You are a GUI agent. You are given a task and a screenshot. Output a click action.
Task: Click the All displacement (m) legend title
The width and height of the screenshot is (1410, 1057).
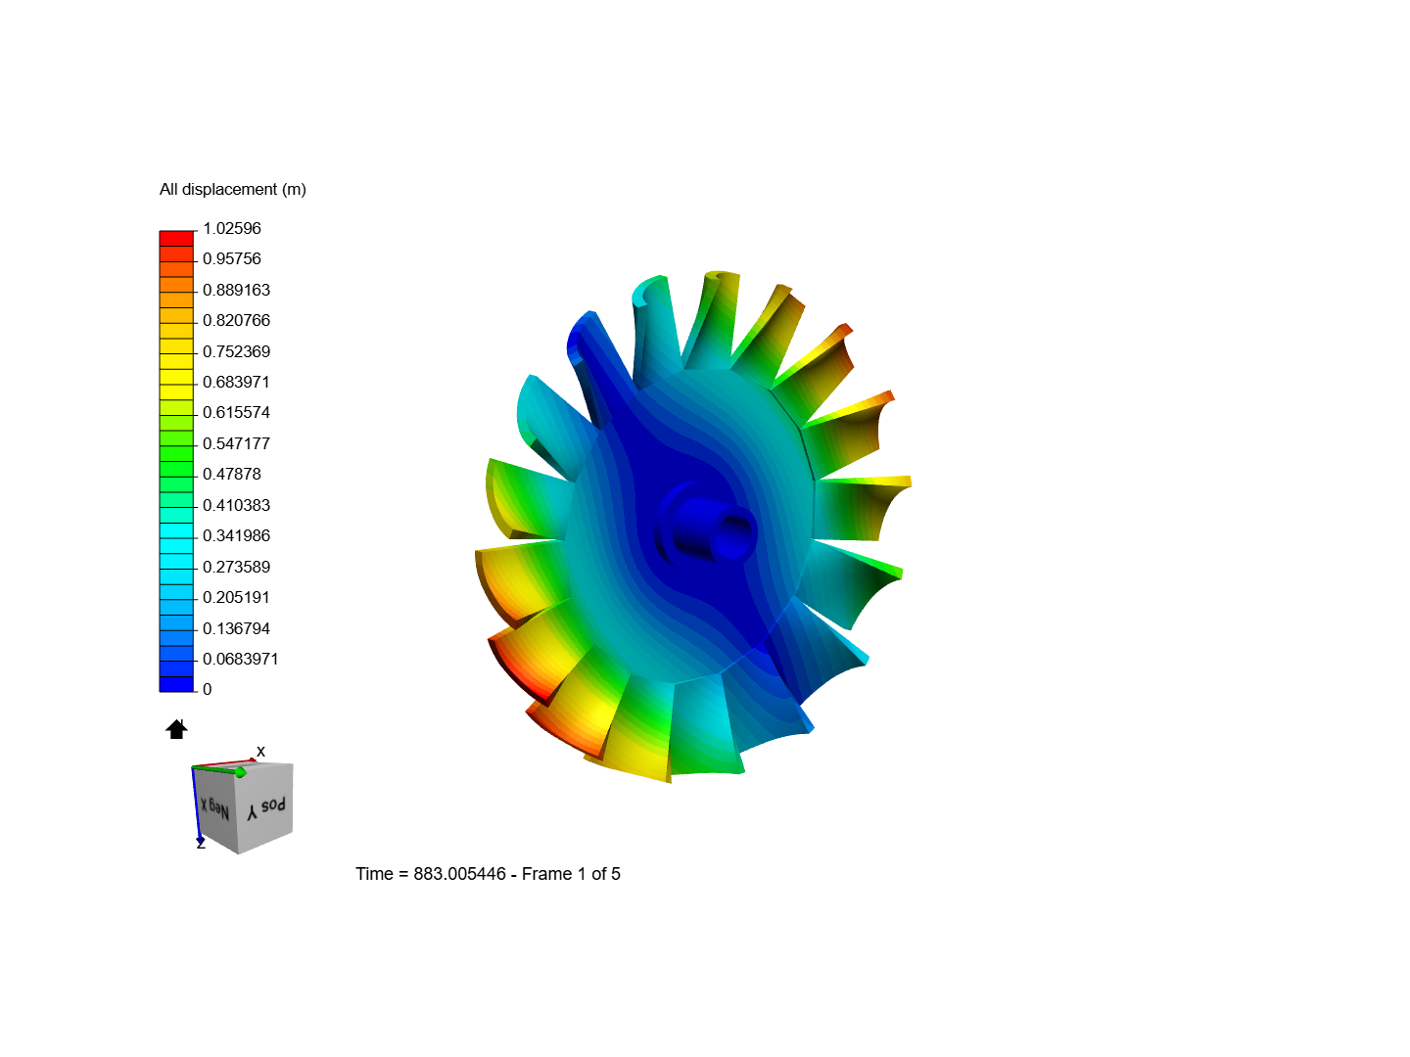point(233,189)
